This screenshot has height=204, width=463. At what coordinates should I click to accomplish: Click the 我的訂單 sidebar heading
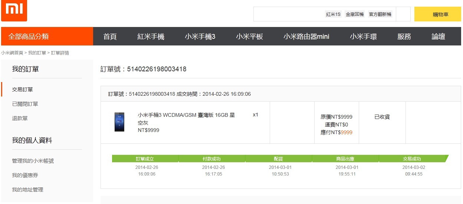click(x=25, y=69)
